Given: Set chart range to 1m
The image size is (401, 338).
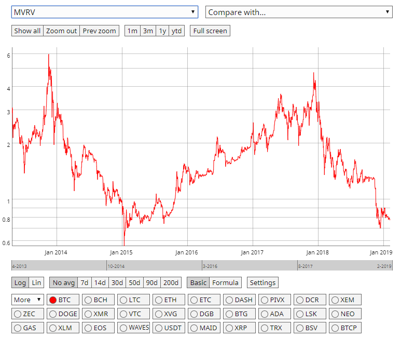Looking at the screenshot, I should tap(132, 31).
